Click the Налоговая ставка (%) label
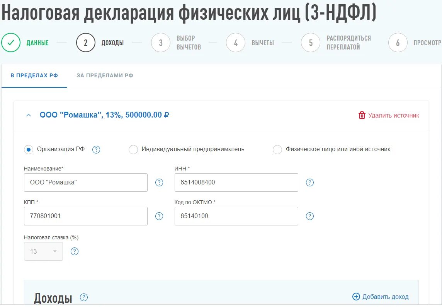Image resolution: width=442 pixels, height=307 pixels. pos(51,237)
